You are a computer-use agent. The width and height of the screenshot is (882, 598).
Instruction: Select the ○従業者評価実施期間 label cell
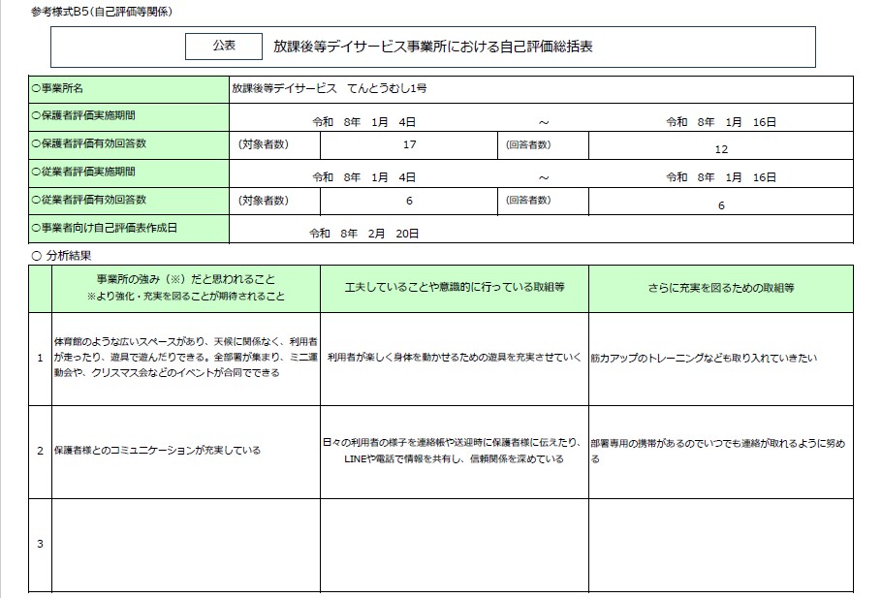pos(128,173)
